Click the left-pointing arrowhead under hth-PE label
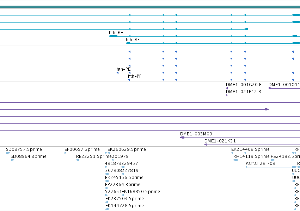 coord(117,73)
